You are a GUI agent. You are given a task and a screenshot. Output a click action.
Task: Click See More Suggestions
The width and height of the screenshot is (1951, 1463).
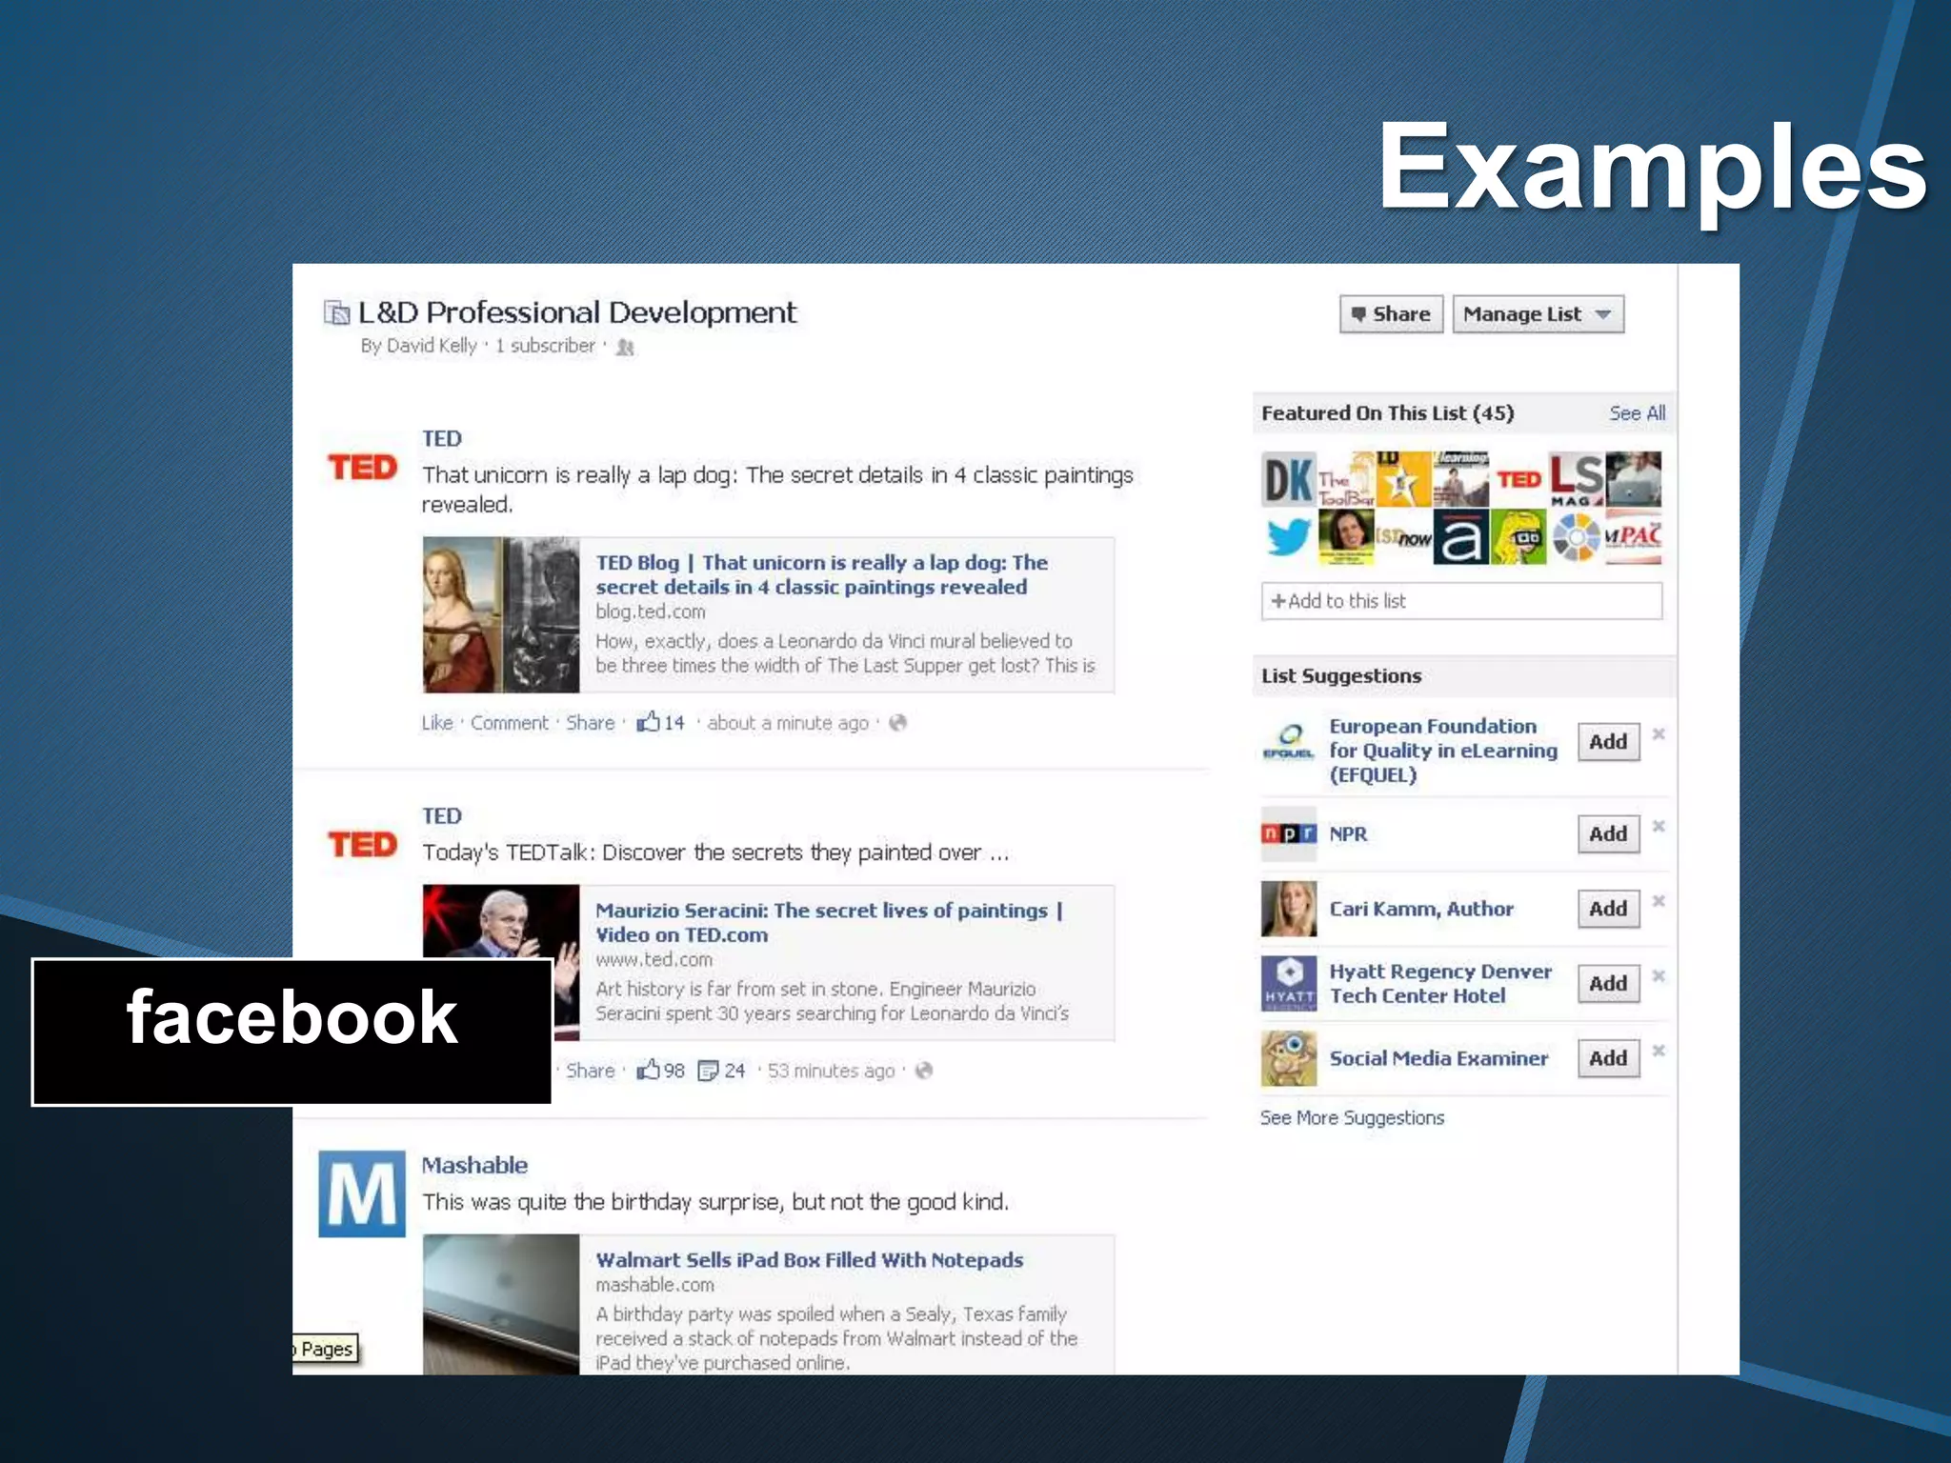point(1352,1117)
